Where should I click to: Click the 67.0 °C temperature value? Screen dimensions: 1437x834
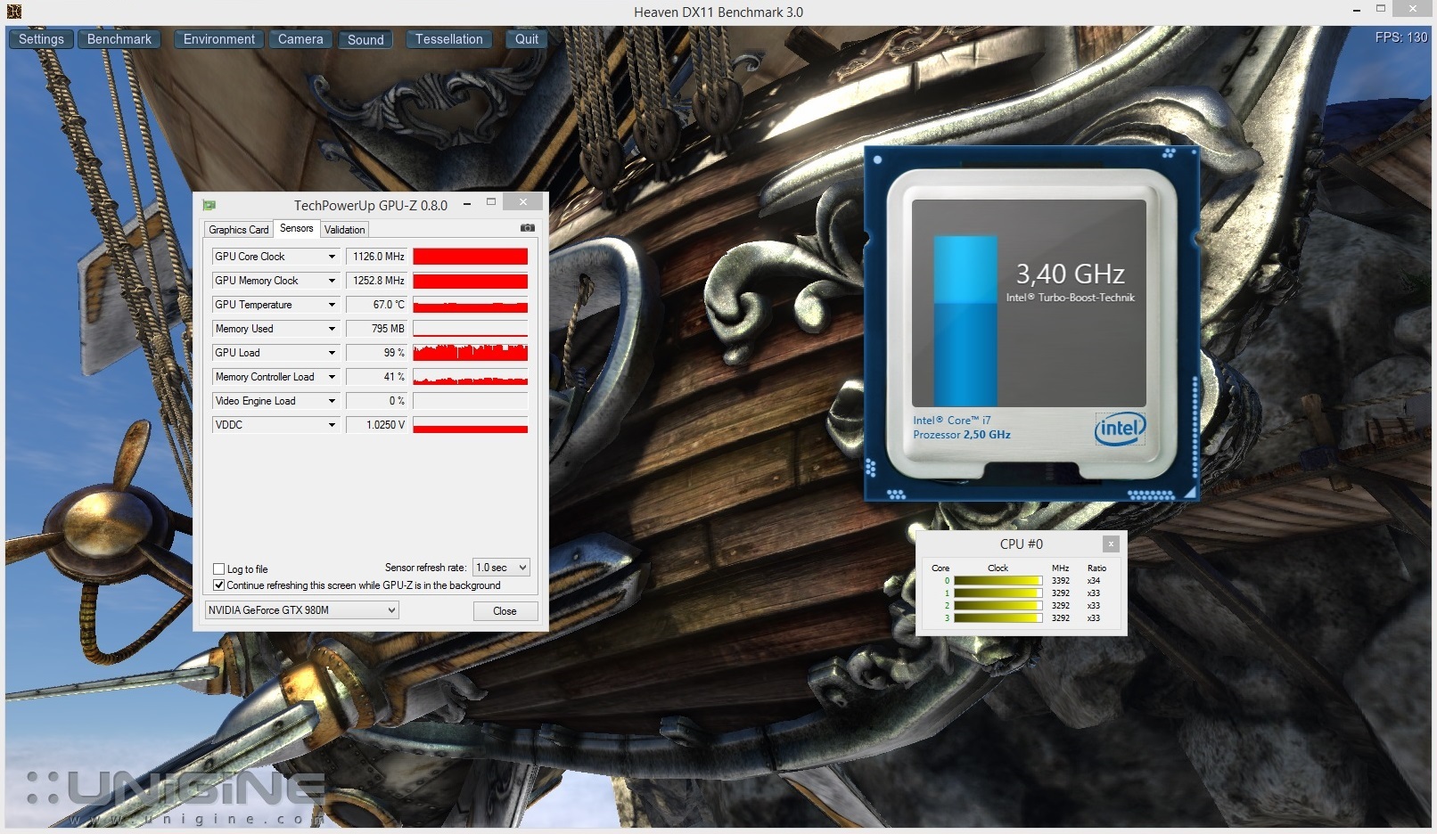376,305
